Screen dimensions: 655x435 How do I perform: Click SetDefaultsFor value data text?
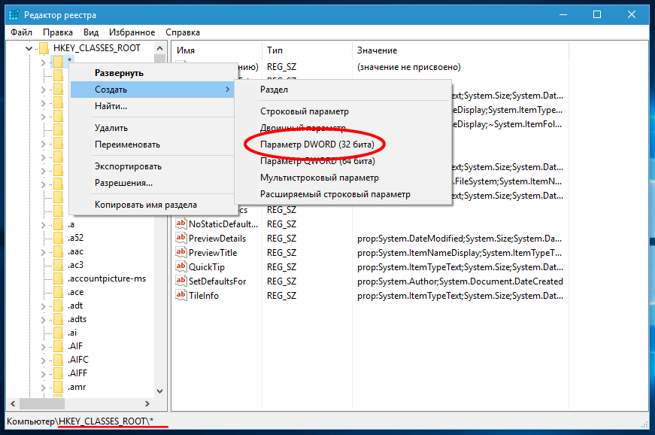(460, 281)
